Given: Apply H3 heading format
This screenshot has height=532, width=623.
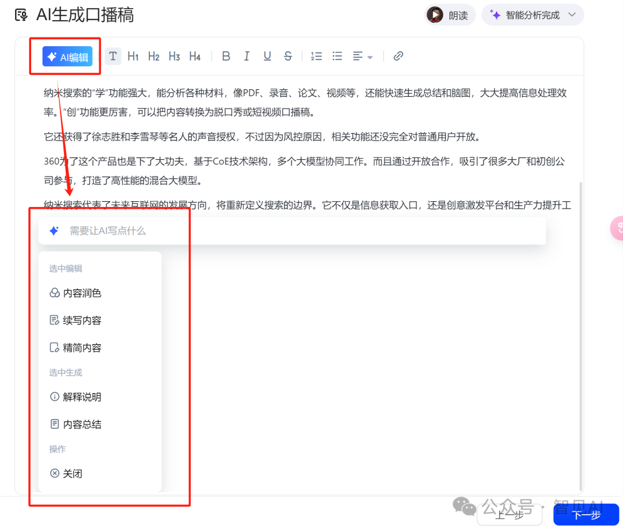Looking at the screenshot, I should tap(174, 56).
